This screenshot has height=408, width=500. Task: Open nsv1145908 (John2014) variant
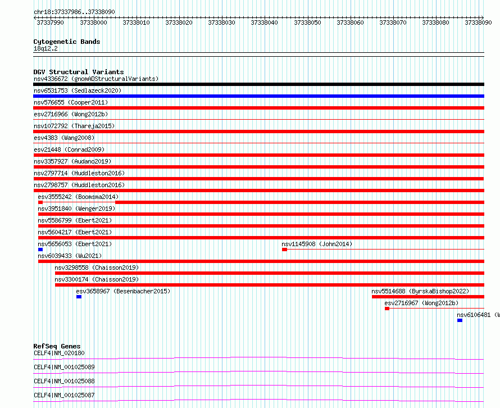point(317,244)
